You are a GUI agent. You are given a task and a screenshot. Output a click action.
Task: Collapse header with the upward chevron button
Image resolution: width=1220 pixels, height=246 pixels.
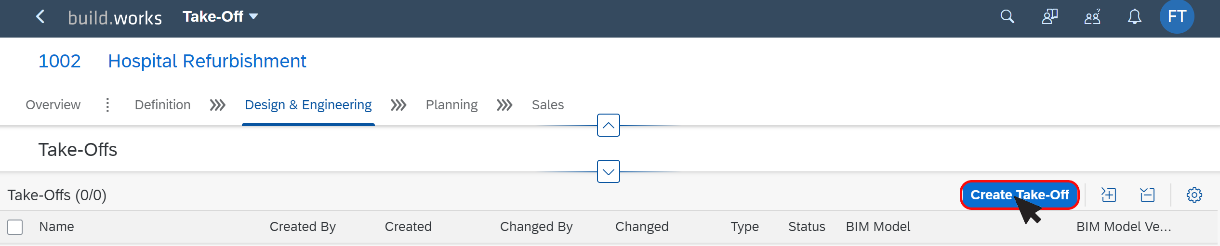click(x=608, y=126)
